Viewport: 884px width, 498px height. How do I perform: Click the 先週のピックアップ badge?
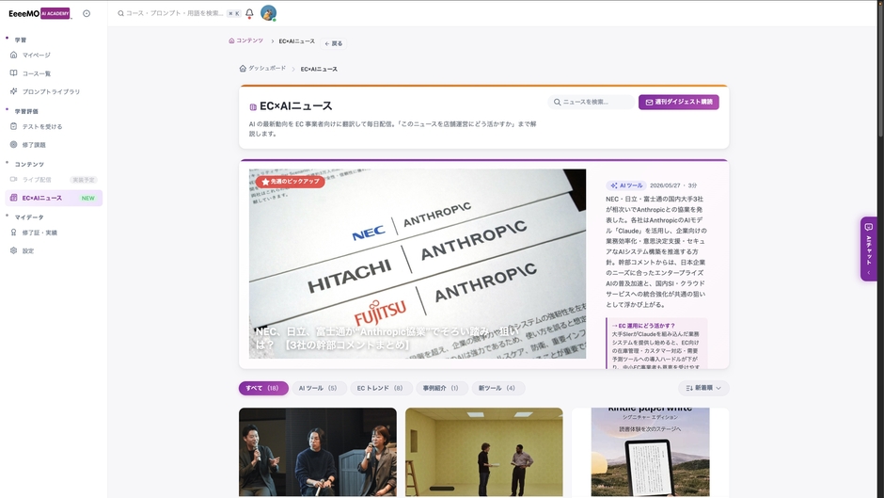click(x=291, y=182)
